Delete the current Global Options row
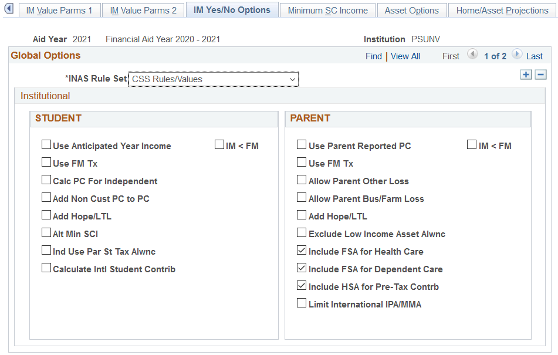Image resolution: width=558 pixels, height=355 pixels. [x=540, y=75]
